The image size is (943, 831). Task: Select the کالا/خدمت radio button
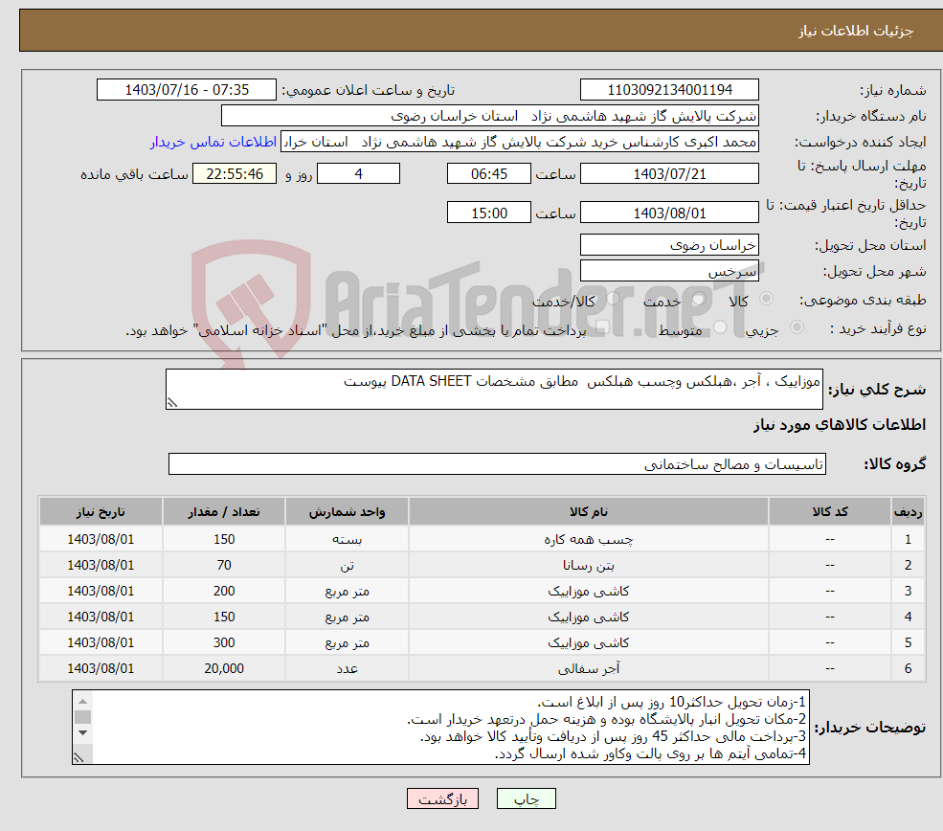pyautogui.click(x=613, y=299)
